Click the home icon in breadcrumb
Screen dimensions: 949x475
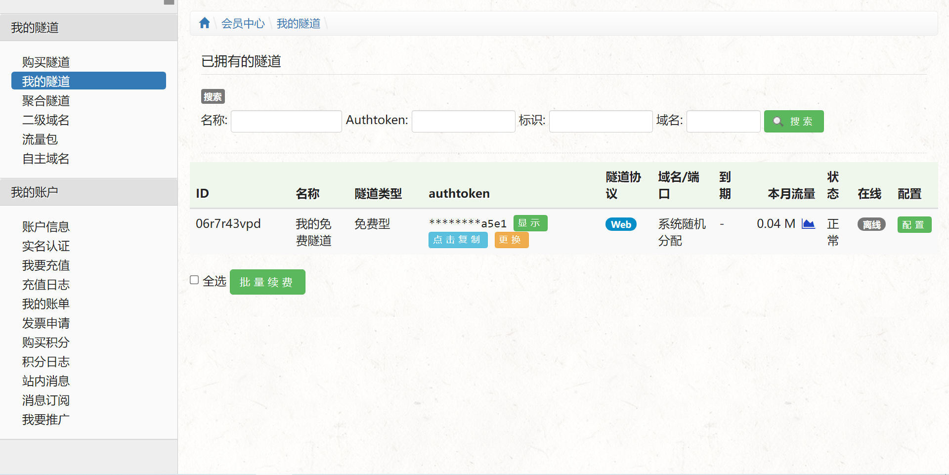tap(205, 23)
